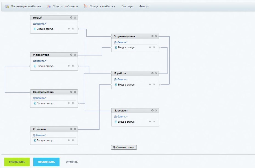Delete the На оформлении status block
The width and height of the screenshot is (255, 168).
click(75, 92)
